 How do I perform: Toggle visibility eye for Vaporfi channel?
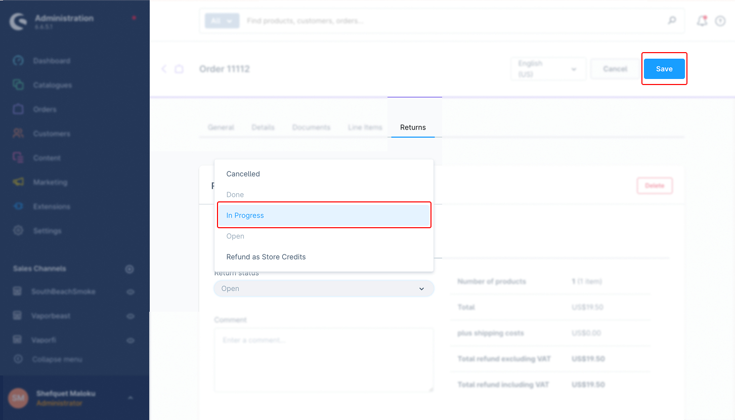point(131,341)
